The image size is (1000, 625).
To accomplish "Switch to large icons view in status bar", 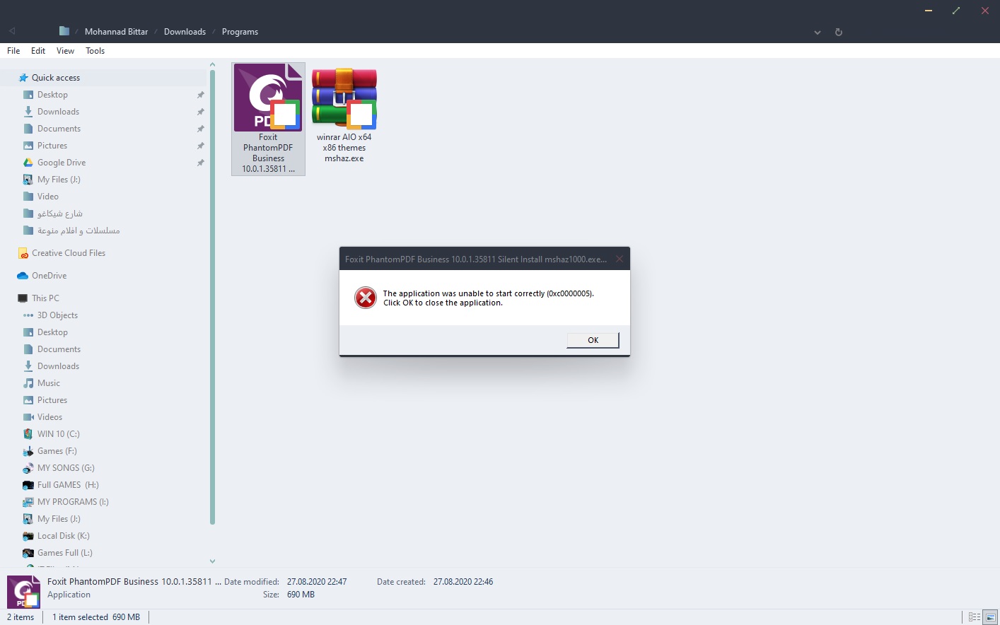I will coord(991,617).
